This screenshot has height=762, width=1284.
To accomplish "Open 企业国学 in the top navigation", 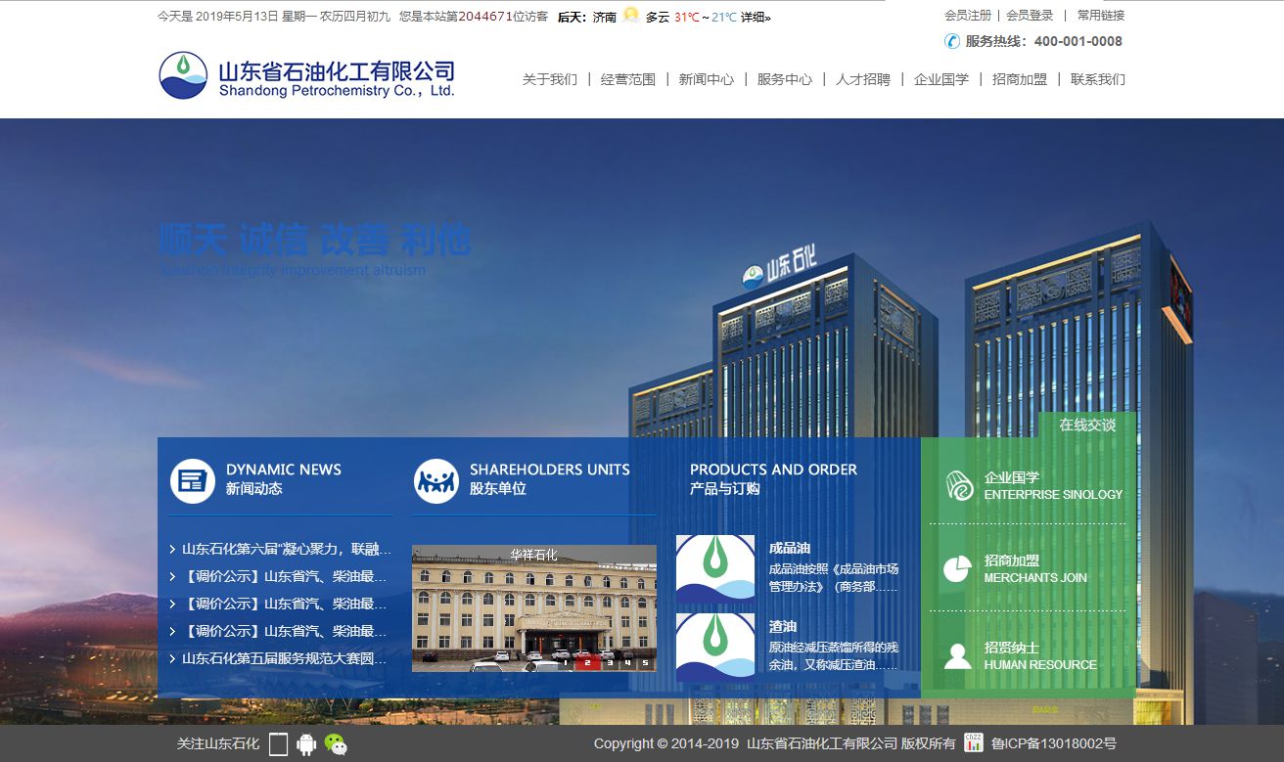I will (x=941, y=79).
